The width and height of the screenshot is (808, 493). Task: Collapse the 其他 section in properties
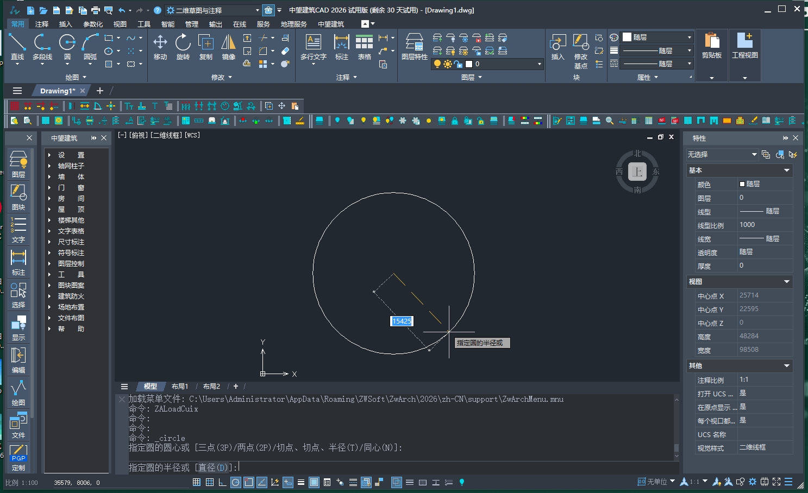coord(786,366)
